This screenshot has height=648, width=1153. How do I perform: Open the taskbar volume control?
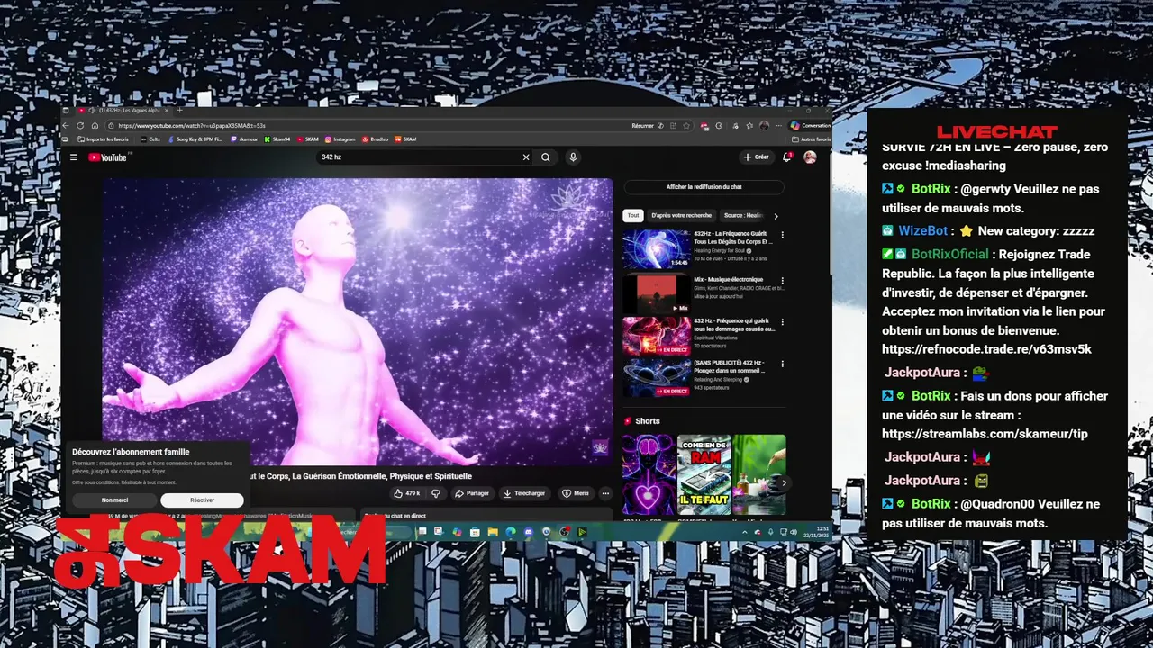pos(794,533)
